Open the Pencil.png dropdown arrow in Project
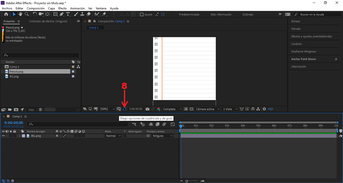The height and width of the screenshot is (183, 343). pos(22,27)
